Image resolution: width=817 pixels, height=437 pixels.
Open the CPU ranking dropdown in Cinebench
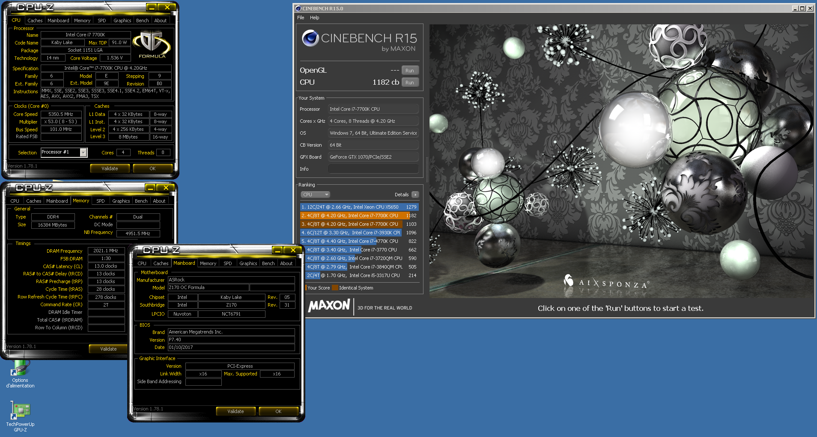point(315,195)
